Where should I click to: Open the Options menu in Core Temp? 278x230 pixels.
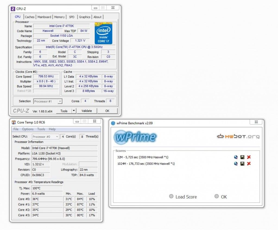click(28, 129)
